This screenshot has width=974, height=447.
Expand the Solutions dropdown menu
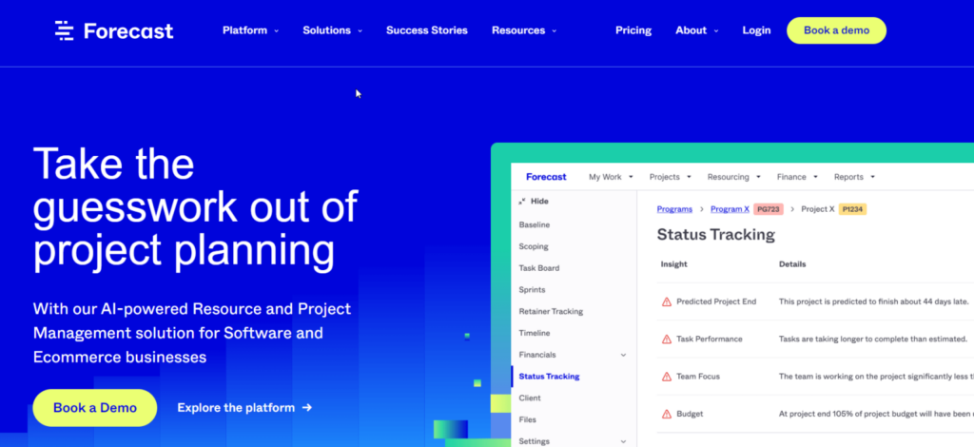pos(332,30)
